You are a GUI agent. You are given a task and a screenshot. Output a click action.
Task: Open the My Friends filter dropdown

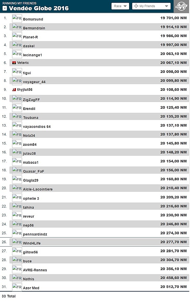coord(151,6)
